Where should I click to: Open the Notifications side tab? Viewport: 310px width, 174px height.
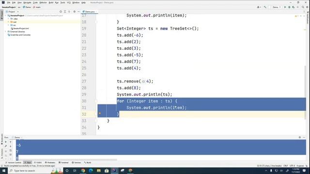point(308,18)
